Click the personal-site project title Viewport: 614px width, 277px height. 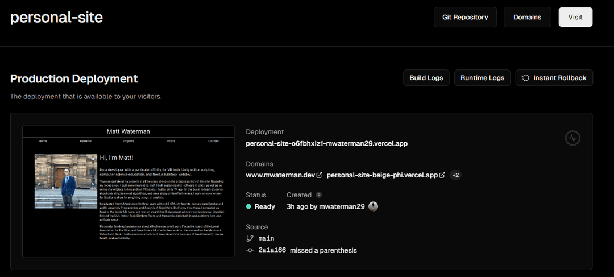[56, 18]
